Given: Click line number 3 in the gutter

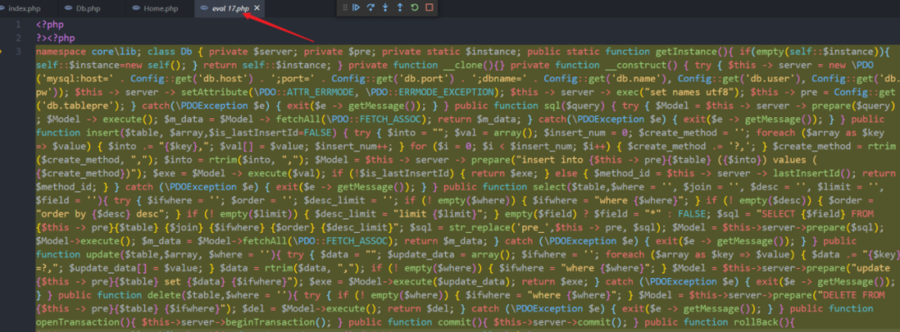Looking at the screenshot, I should pos(19,52).
